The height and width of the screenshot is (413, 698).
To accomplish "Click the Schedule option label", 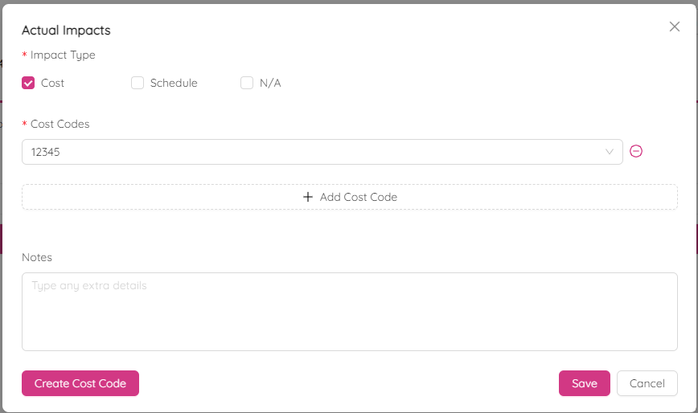I will 174,83.
